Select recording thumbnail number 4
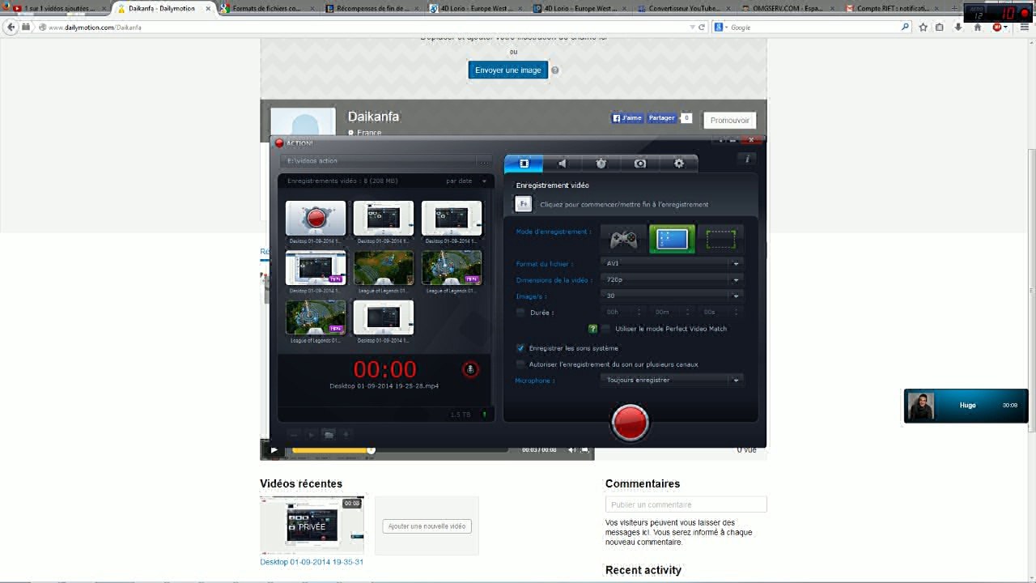1036x583 pixels. click(316, 268)
